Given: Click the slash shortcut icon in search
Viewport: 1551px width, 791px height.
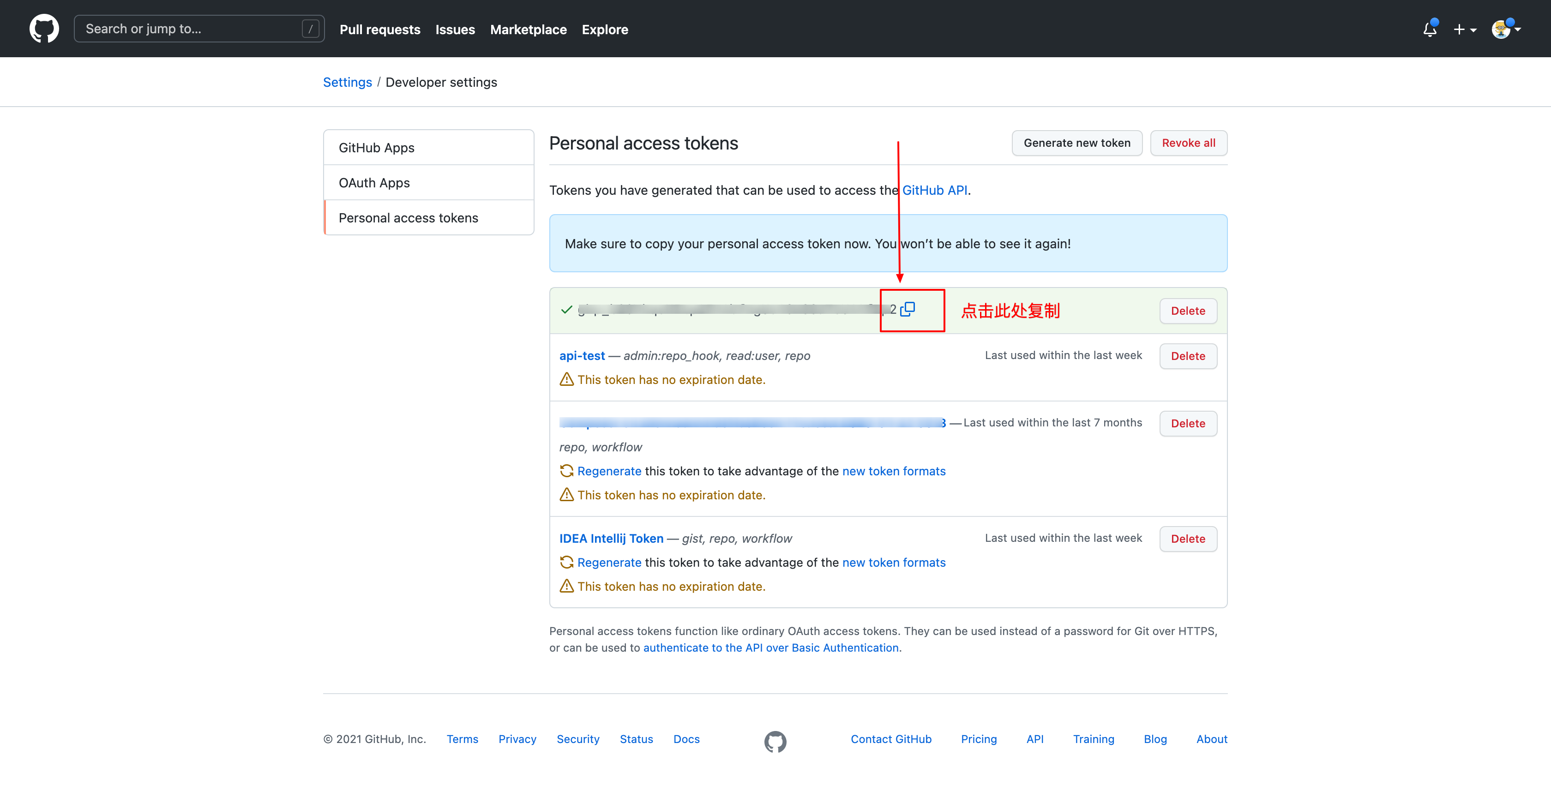Looking at the screenshot, I should click(310, 29).
